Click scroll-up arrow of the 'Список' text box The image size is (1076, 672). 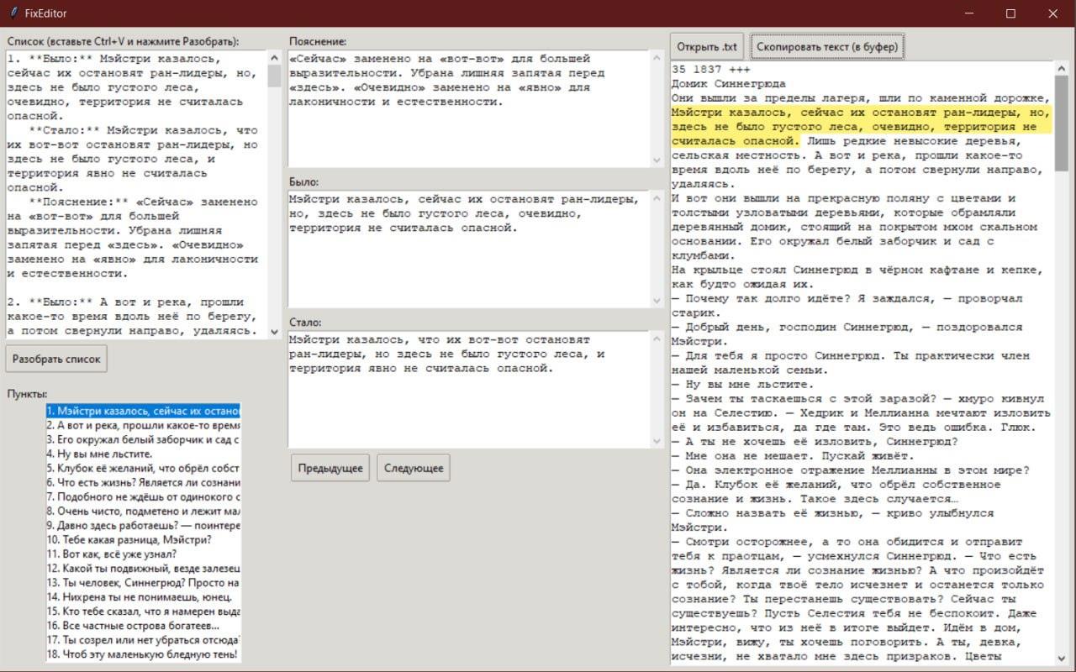coord(274,57)
